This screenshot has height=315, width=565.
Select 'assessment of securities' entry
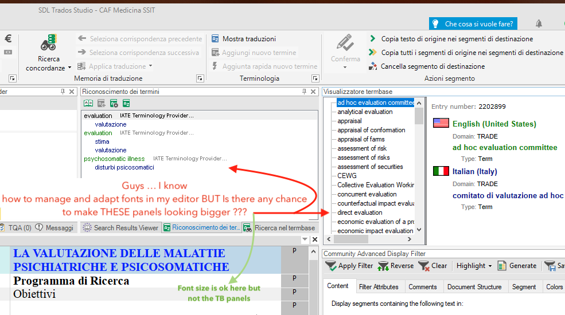(x=370, y=167)
